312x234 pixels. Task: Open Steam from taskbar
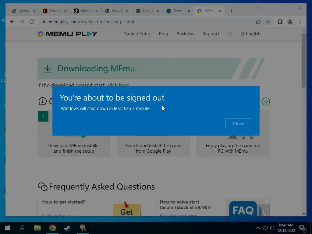coord(67,228)
